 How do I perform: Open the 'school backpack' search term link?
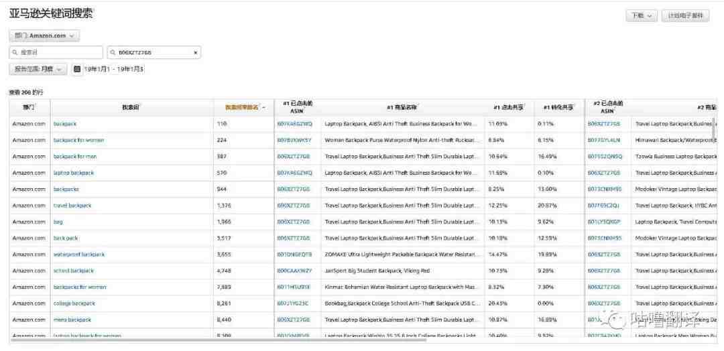[74, 271]
